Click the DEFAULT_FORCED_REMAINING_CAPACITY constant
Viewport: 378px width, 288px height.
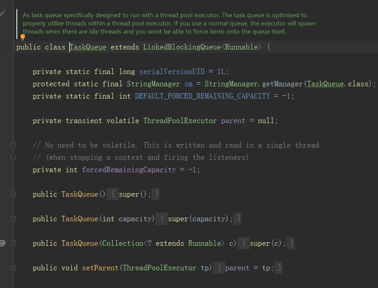click(202, 96)
